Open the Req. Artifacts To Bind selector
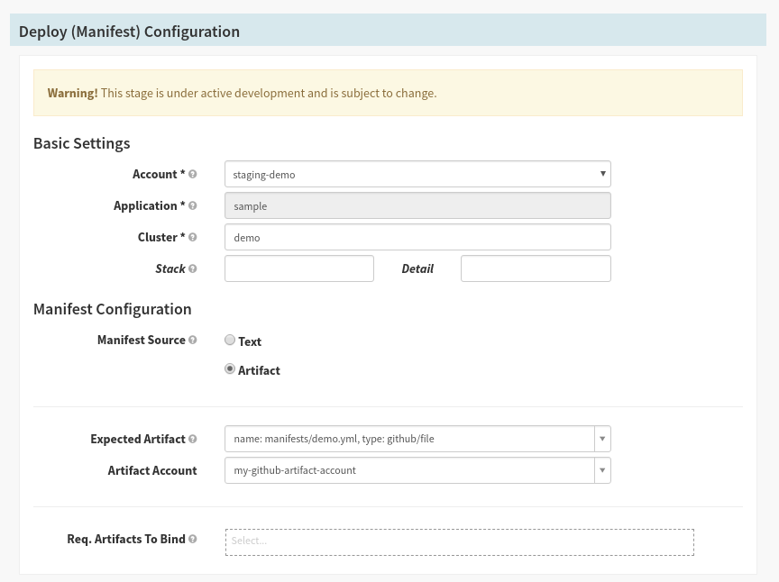 459,541
